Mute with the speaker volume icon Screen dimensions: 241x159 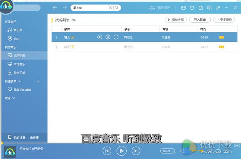[x=183, y=151]
